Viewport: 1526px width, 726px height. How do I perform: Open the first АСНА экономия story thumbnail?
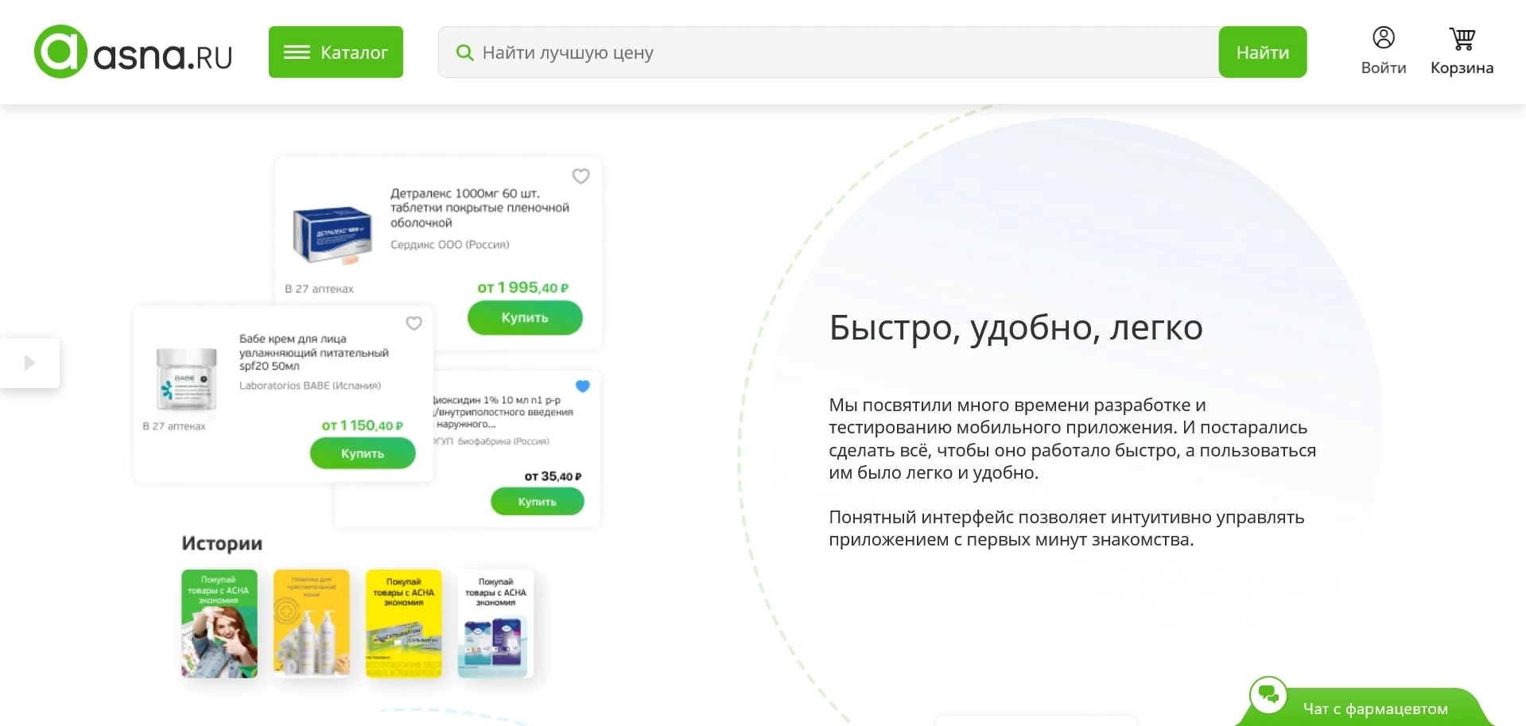(219, 623)
